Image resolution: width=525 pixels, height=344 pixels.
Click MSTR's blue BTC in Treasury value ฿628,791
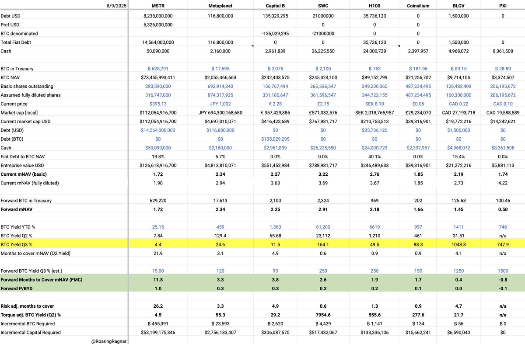point(158,69)
